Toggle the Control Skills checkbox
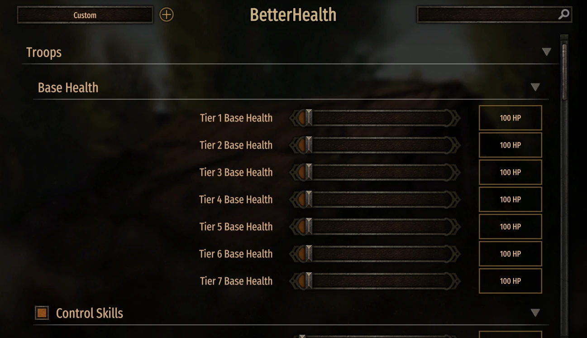Screen dimensions: 587x338 point(42,313)
